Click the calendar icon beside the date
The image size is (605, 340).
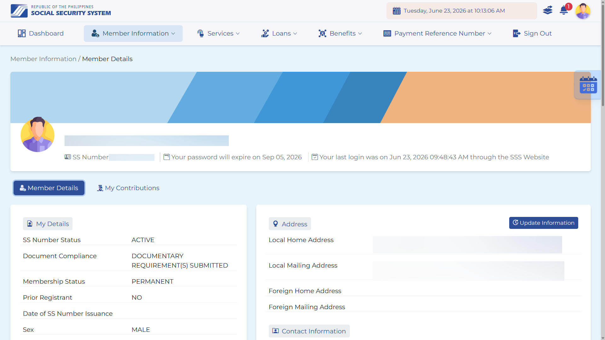click(396, 11)
